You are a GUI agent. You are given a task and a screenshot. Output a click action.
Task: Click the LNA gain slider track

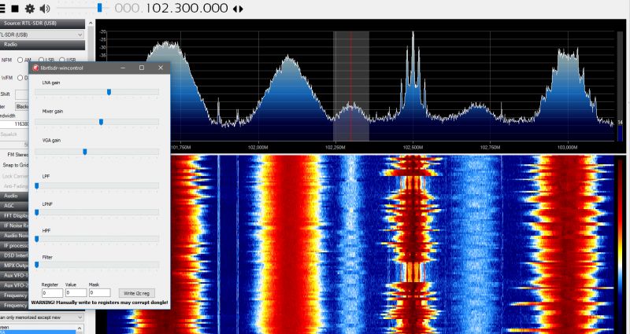point(96,92)
